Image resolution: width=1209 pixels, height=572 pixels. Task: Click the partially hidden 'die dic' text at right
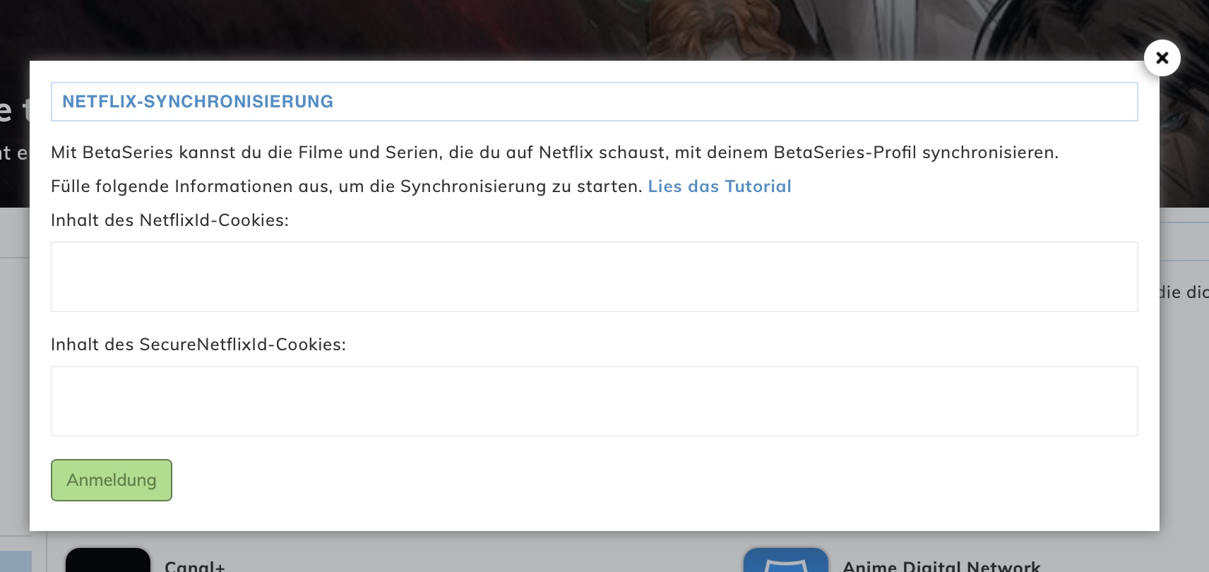[1184, 292]
